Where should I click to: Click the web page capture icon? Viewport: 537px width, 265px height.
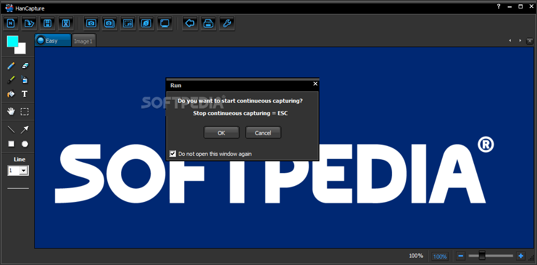coord(146,23)
